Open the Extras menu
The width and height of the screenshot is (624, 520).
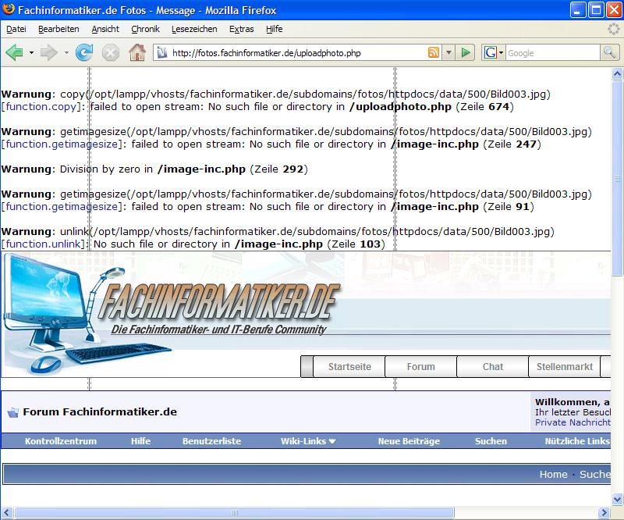click(242, 29)
